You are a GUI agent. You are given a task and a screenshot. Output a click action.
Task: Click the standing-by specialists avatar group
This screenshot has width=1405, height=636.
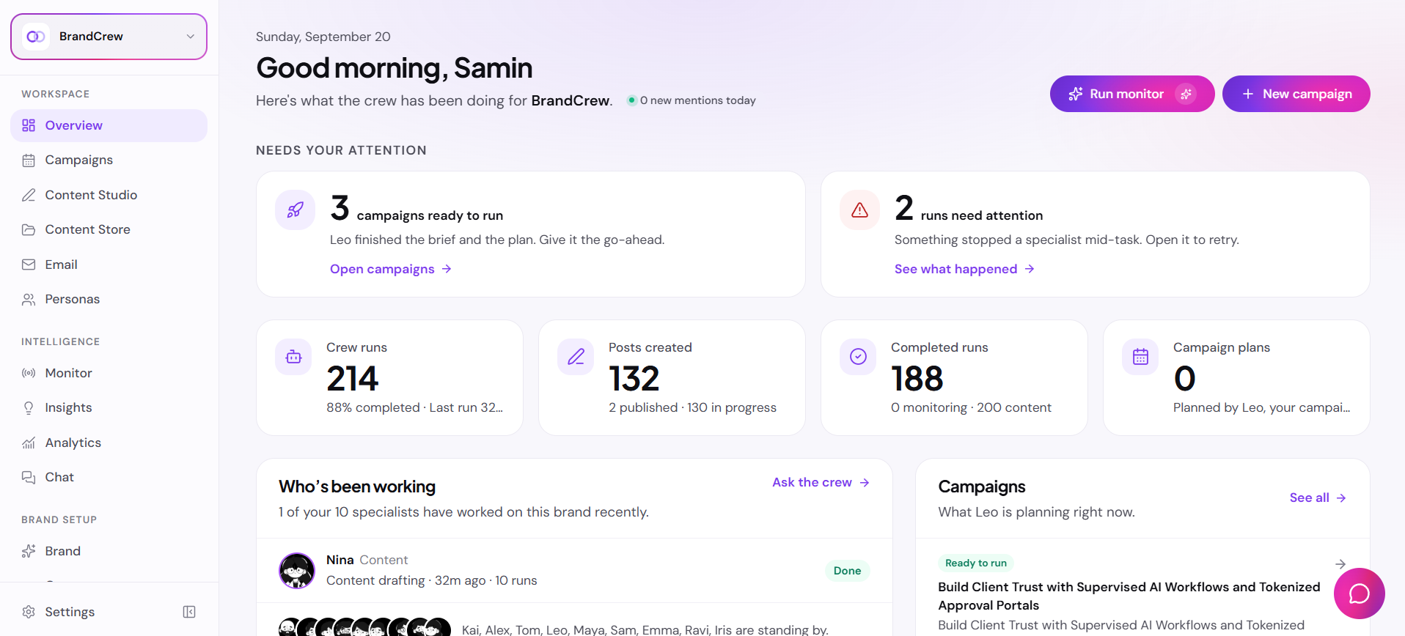click(364, 628)
